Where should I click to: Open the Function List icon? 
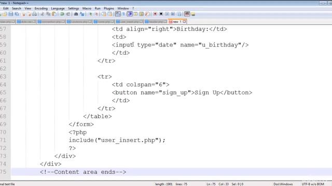coord(147,14)
